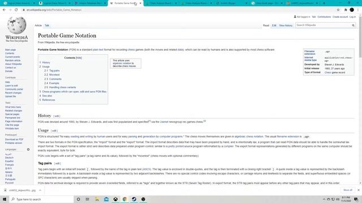Close the downloads bar
This screenshot has height=203, width=362.
(x=358, y=190)
